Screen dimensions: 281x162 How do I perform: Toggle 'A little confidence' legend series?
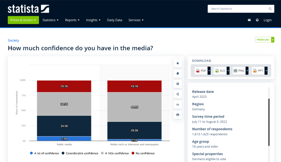(x=115, y=153)
